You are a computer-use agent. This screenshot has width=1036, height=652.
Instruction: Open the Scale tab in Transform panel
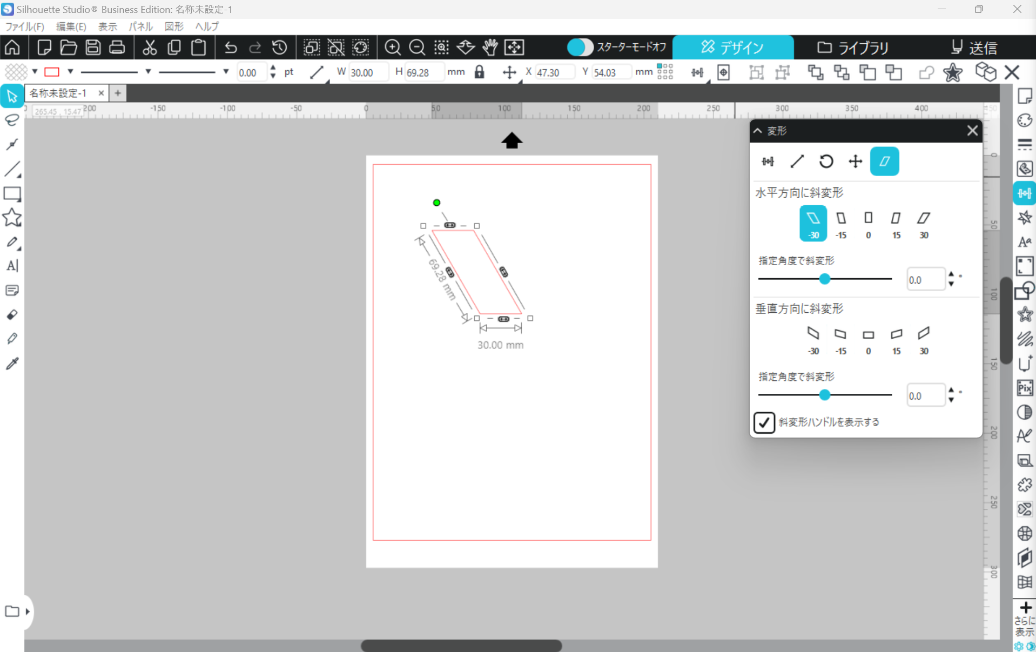pos(797,161)
